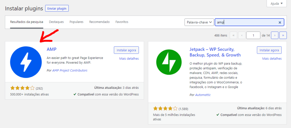Visit the AMP Project Contributors author link
The image size is (291, 128).
[70, 70]
